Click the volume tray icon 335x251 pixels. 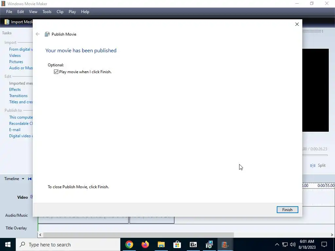pyautogui.click(x=293, y=244)
